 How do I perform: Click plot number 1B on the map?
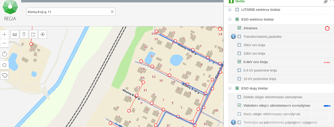click(x=216, y=110)
